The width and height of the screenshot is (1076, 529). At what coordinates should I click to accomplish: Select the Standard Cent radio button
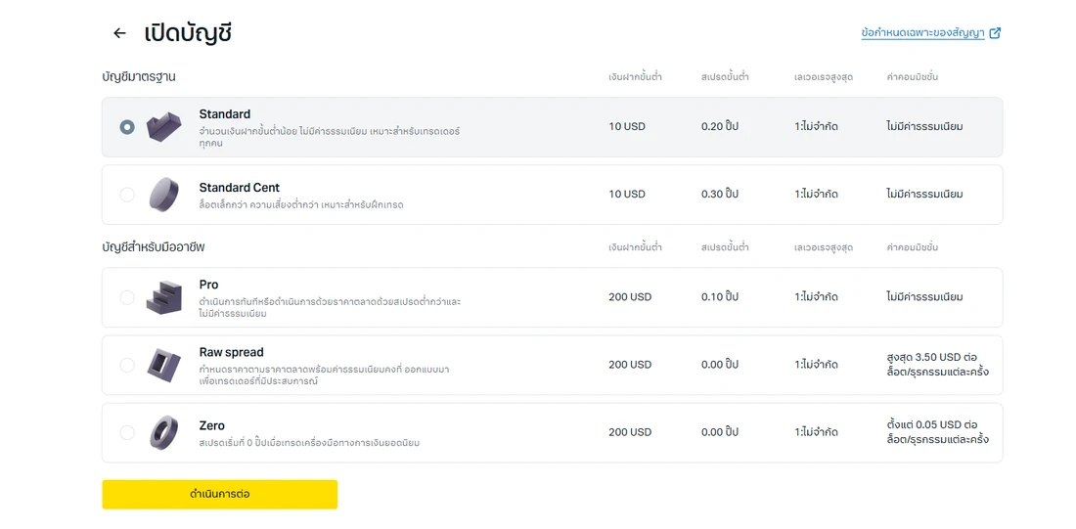click(127, 195)
